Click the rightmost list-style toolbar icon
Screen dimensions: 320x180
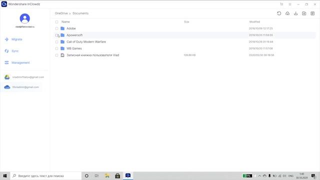pos(312,13)
